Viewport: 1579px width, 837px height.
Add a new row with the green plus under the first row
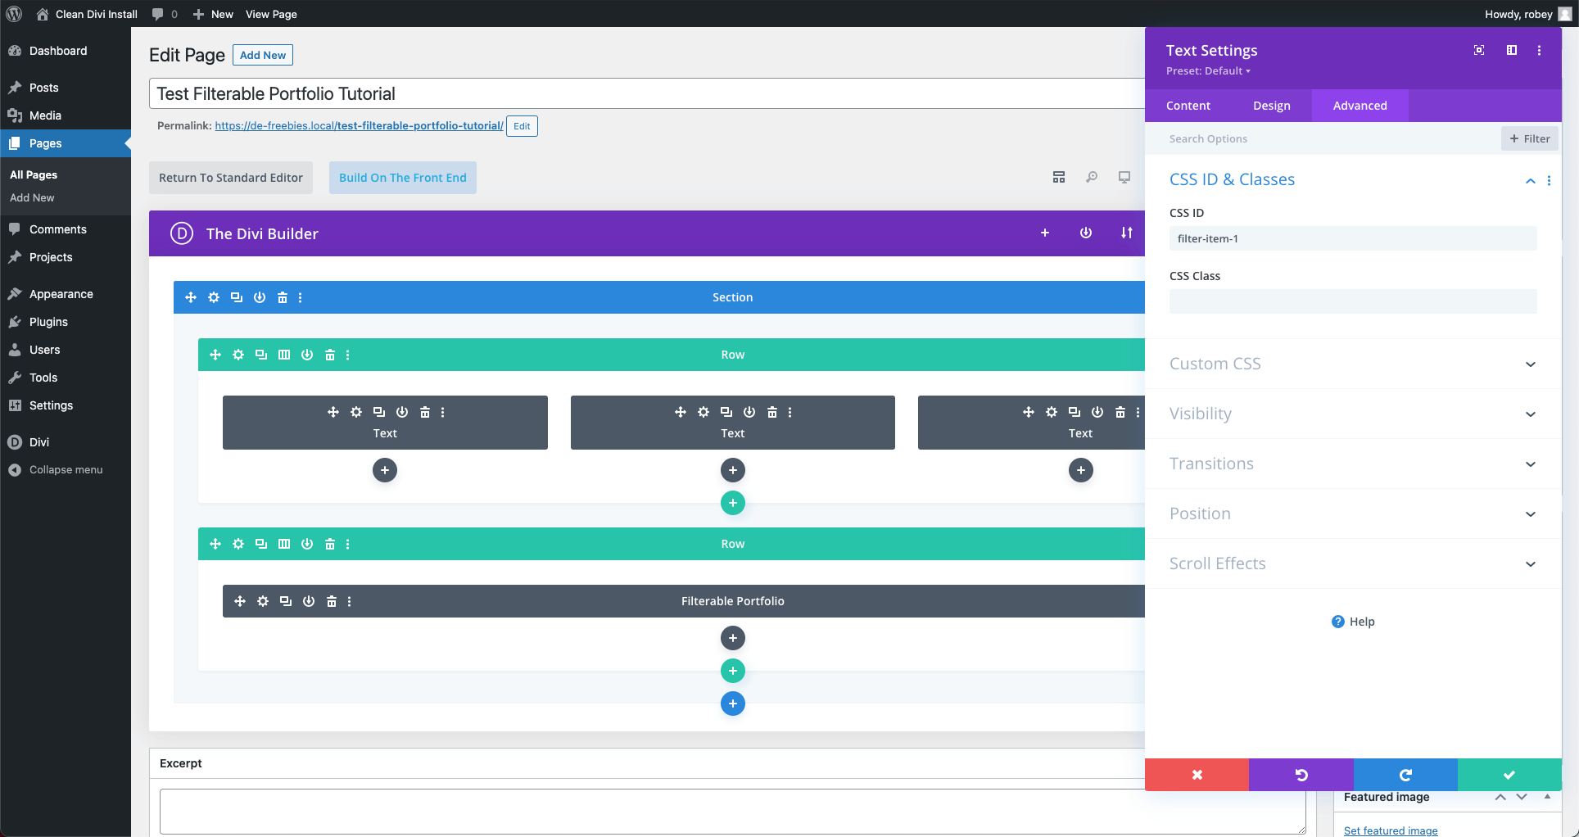coord(733,503)
